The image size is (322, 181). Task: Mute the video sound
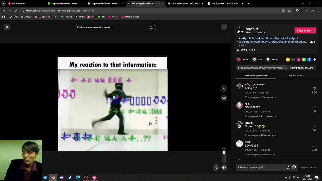[x=224, y=167]
